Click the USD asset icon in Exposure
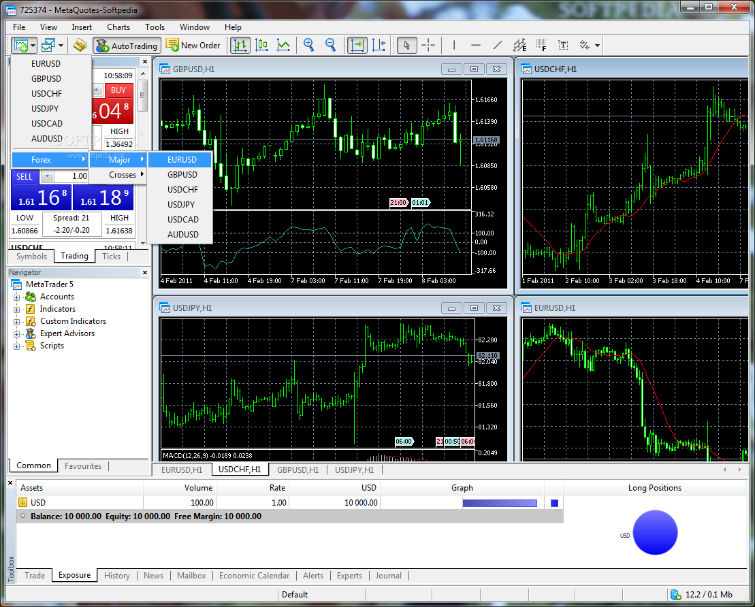 point(22,502)
